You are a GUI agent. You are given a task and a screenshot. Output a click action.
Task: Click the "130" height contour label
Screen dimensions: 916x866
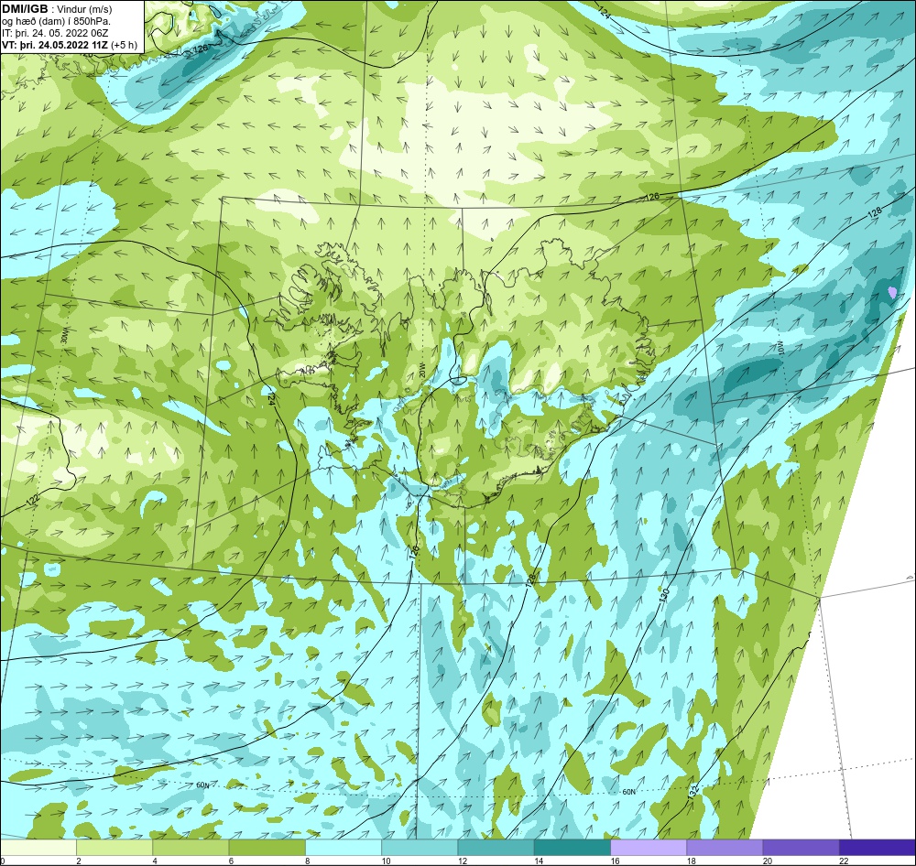pos(663,594)
